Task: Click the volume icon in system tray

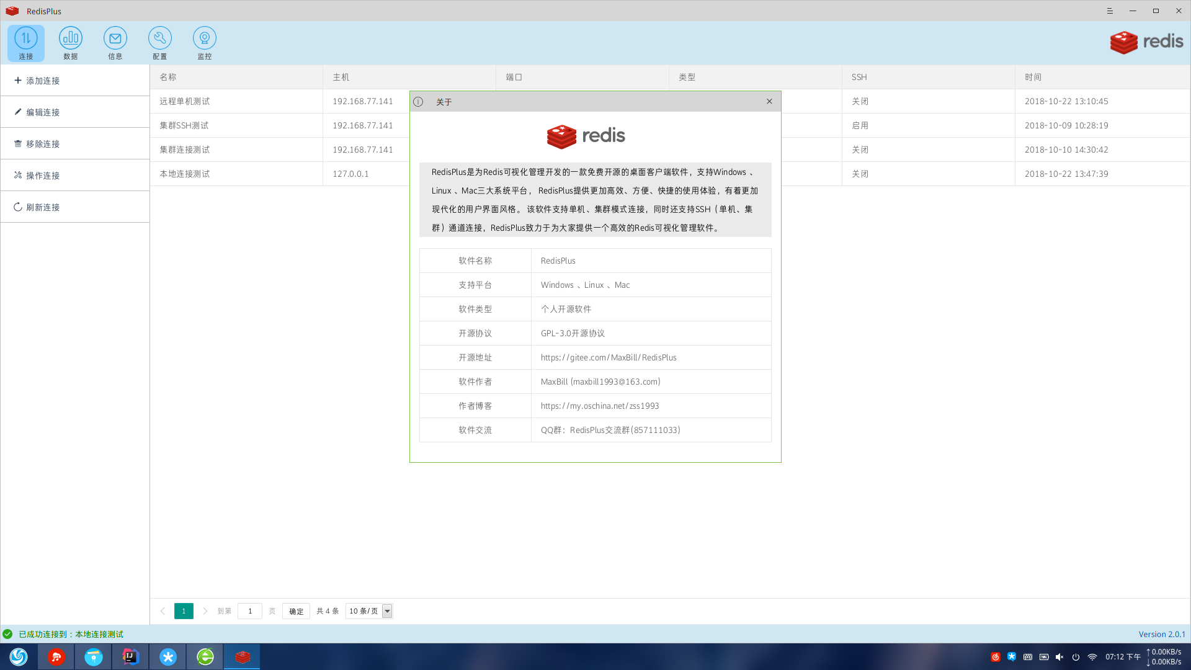Action: (x=1059, y=657)
